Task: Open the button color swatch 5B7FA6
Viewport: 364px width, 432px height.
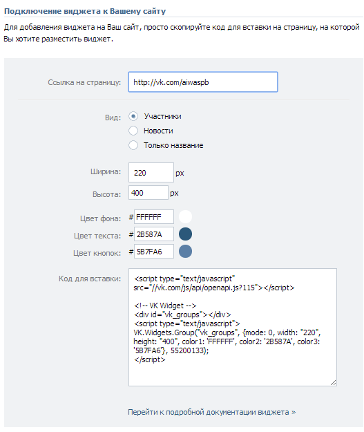Action: click(x=185, y=252)
